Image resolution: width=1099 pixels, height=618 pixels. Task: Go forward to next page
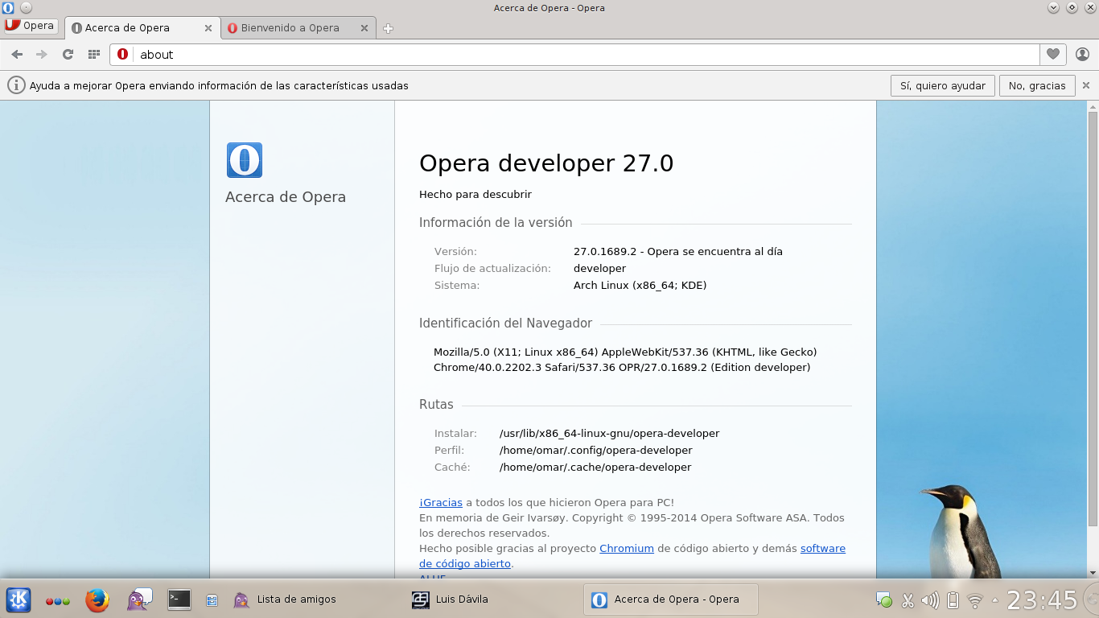click(42, 55)
